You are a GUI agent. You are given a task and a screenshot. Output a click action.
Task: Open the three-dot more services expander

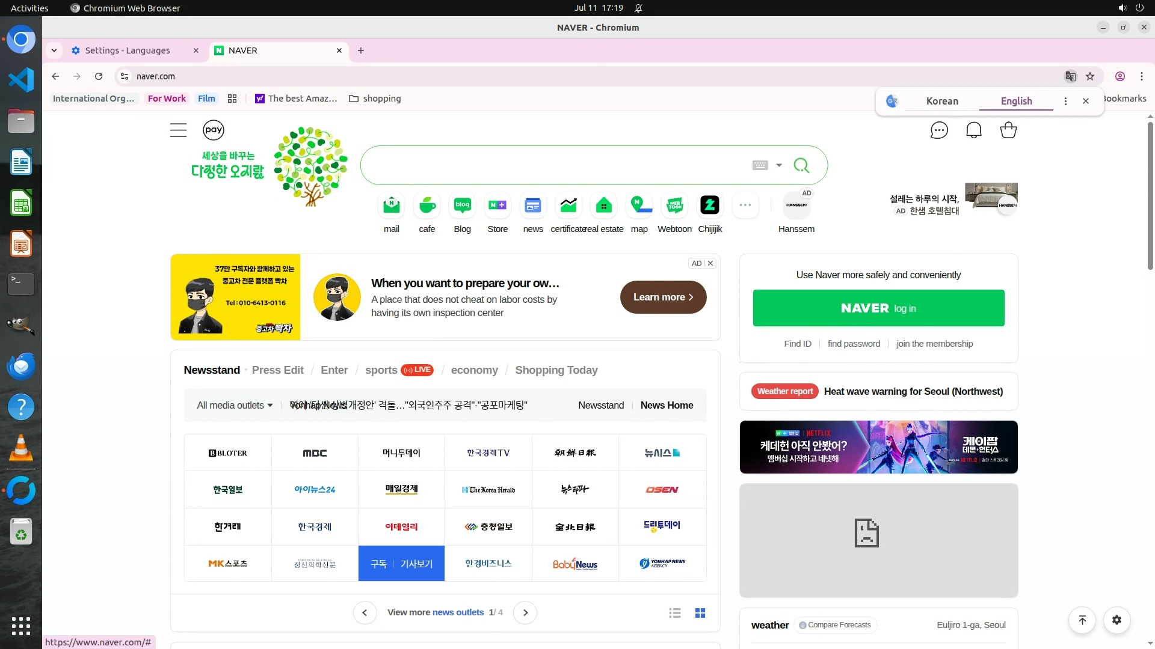tap(745, 206)
